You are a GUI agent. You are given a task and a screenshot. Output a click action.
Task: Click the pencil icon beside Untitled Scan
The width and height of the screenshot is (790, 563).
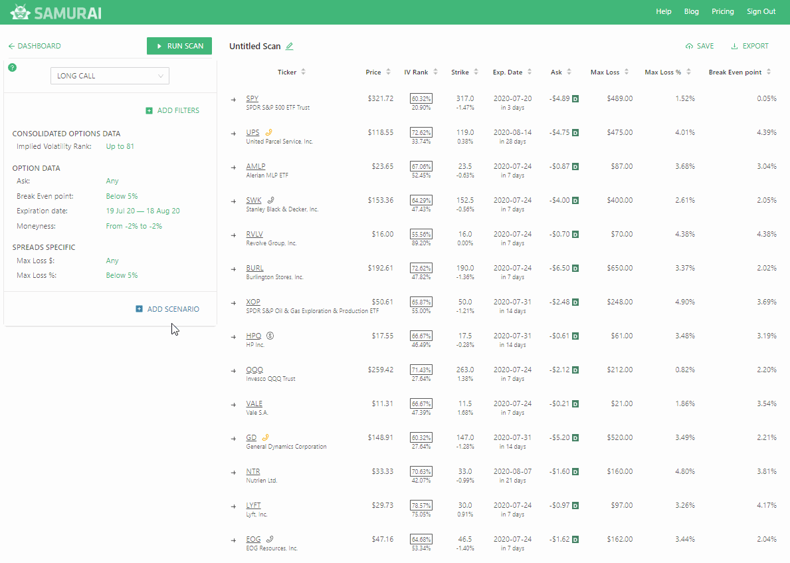click(289, 47)
